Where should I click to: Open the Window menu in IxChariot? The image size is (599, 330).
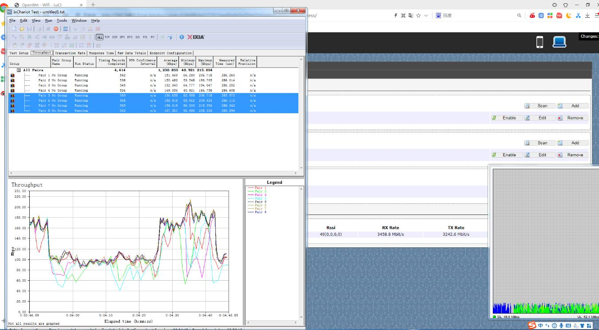(x=79, y=20)
